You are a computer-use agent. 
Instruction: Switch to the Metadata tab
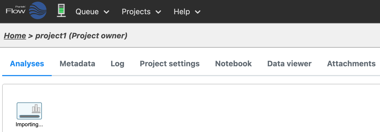pos(77,64)
